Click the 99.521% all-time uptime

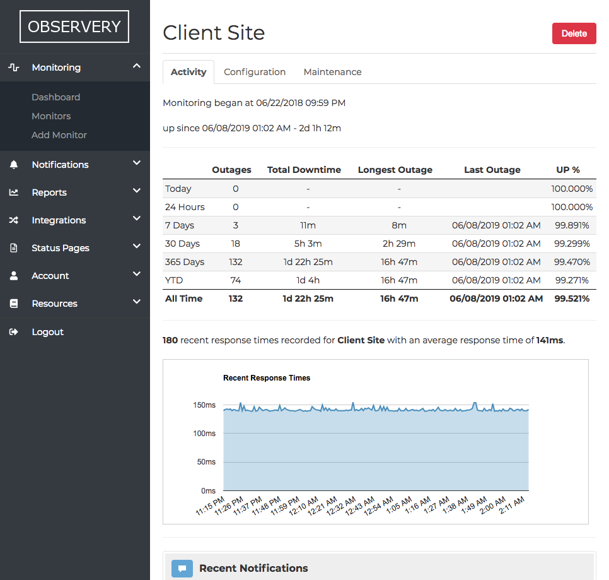(x=572, y=299)
